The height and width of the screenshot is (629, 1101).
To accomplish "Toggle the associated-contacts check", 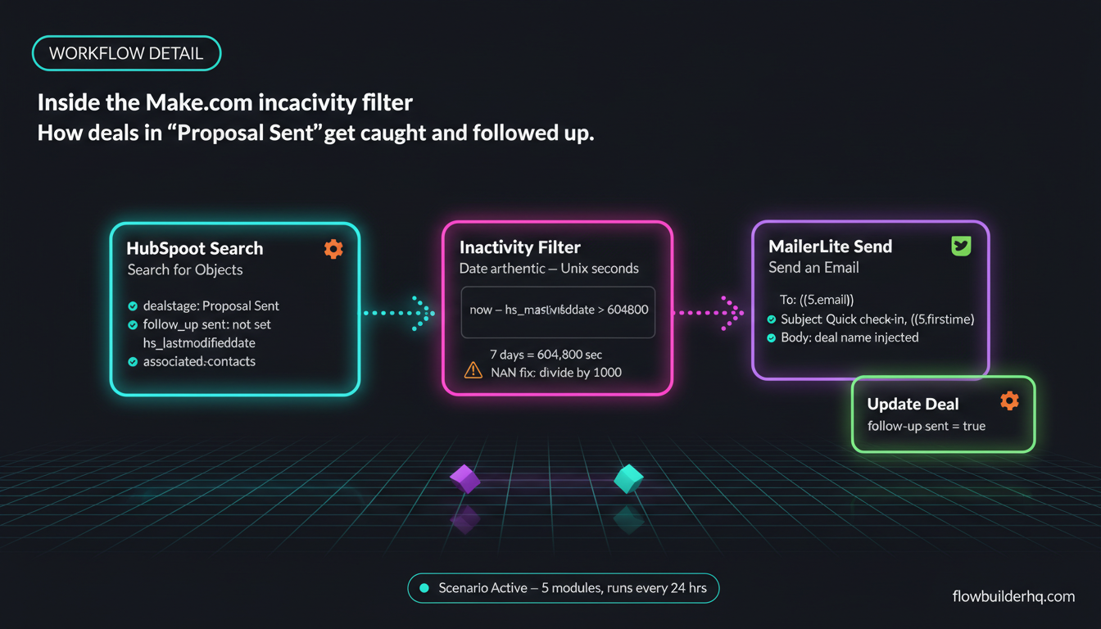I will click(133, 361).
